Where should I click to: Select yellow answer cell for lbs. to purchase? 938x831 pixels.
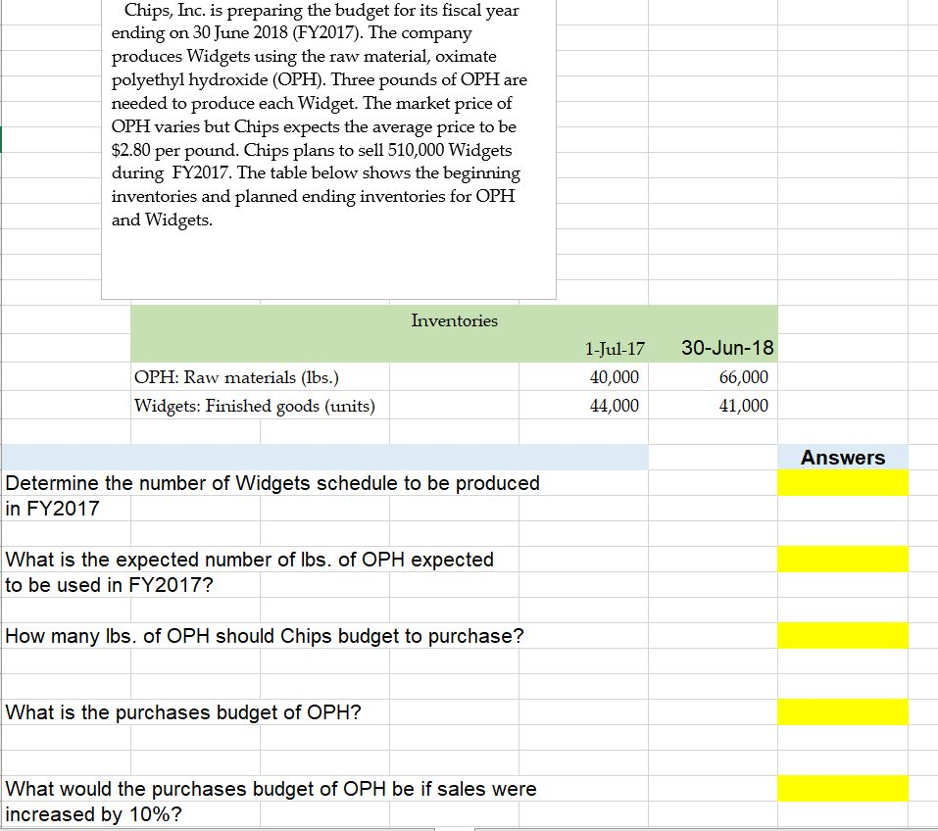coord(842,636)
